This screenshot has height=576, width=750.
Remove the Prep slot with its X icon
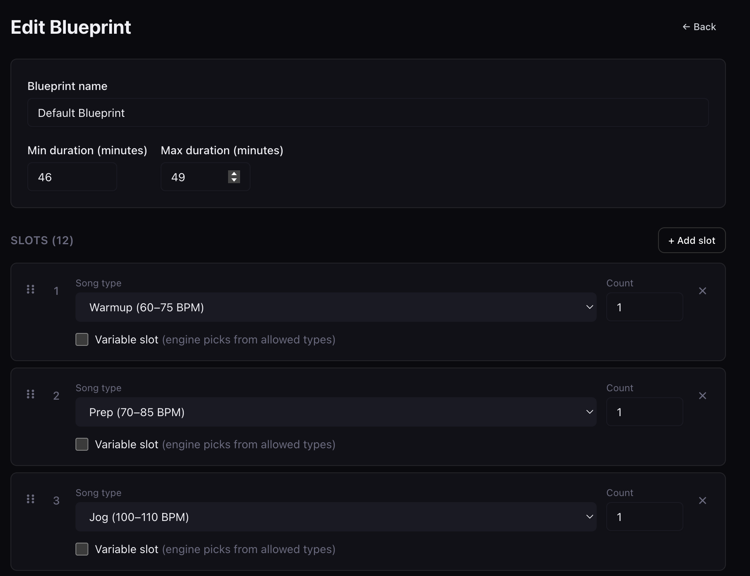coord(703,396)
